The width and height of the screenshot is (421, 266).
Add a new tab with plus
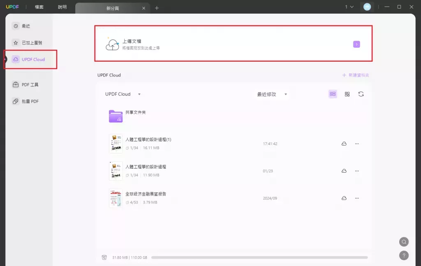pyautogui.click(x=157, y=8)
